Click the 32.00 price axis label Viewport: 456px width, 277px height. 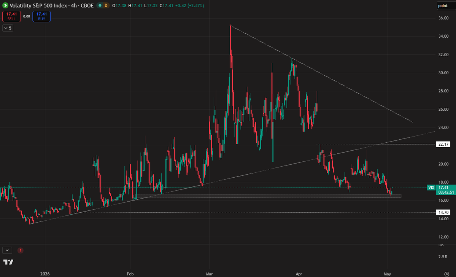click(x=443, y=55)
